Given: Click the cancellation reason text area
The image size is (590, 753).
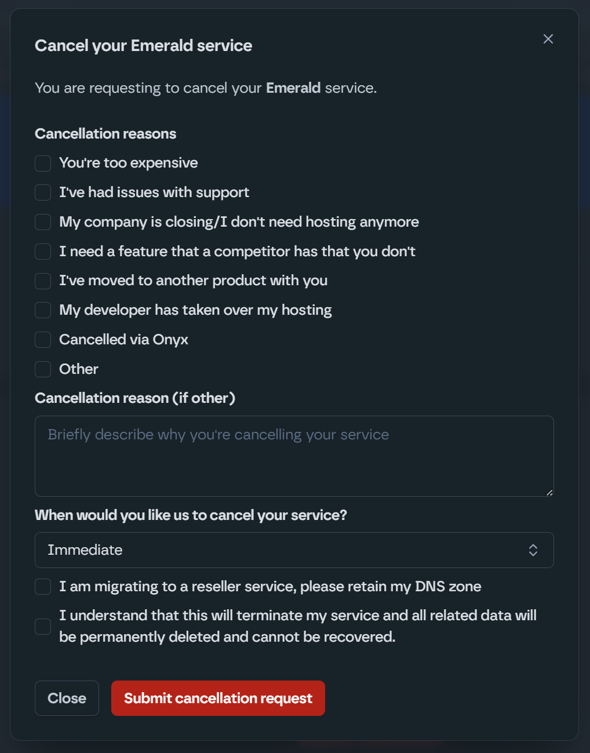Looking at the screenshot, I should (294, 456).
